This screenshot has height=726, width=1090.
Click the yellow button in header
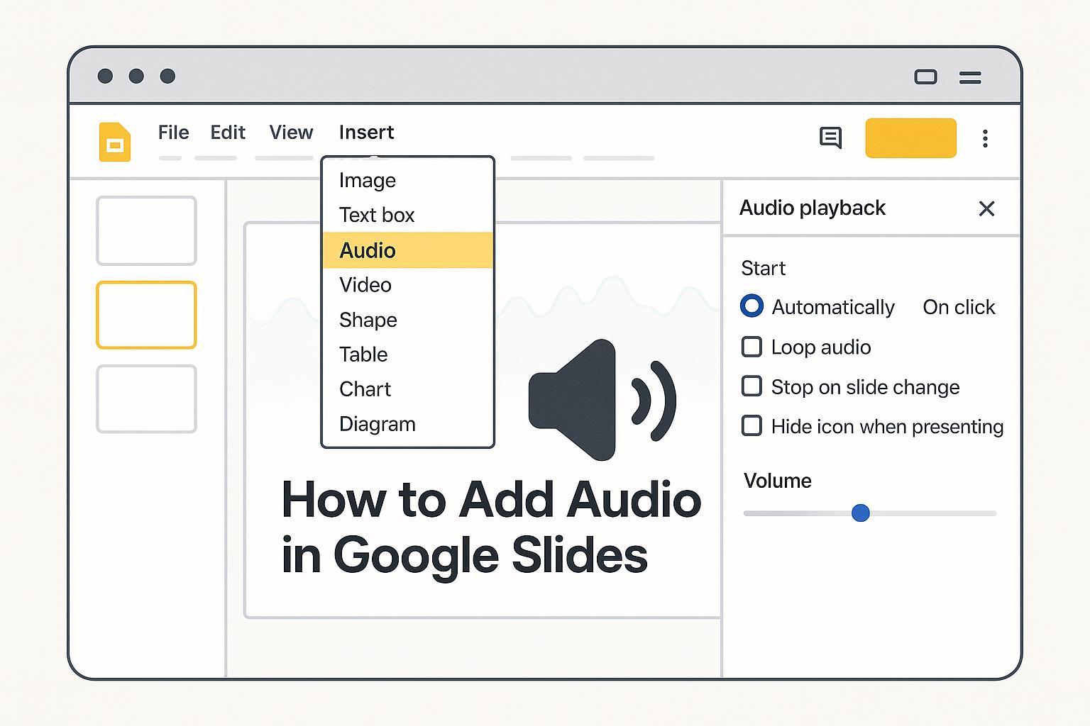(x=910, y=138)
